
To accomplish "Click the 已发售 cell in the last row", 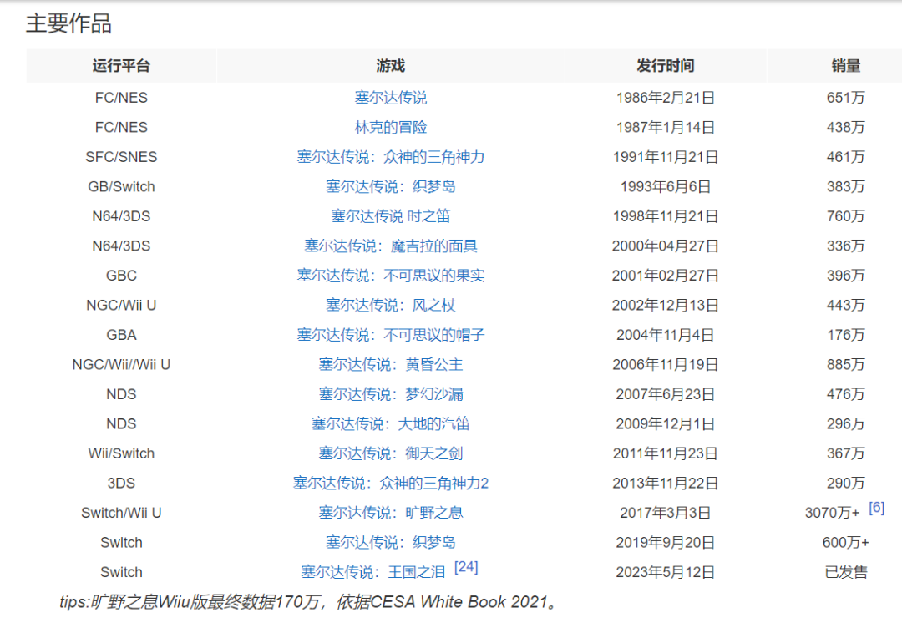I will (845, 572).
